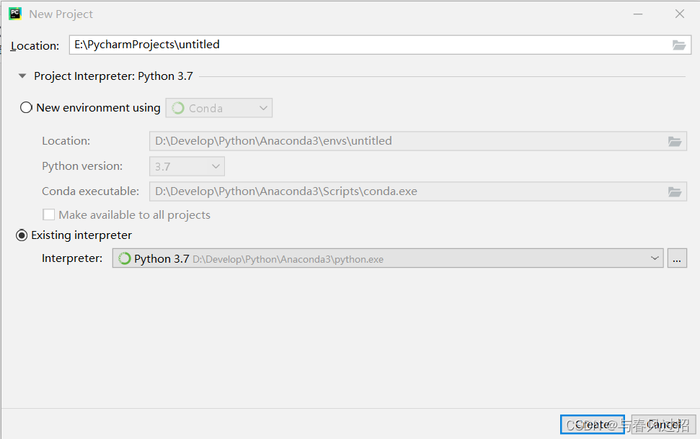Select New environment using radio button

point(26,107)
